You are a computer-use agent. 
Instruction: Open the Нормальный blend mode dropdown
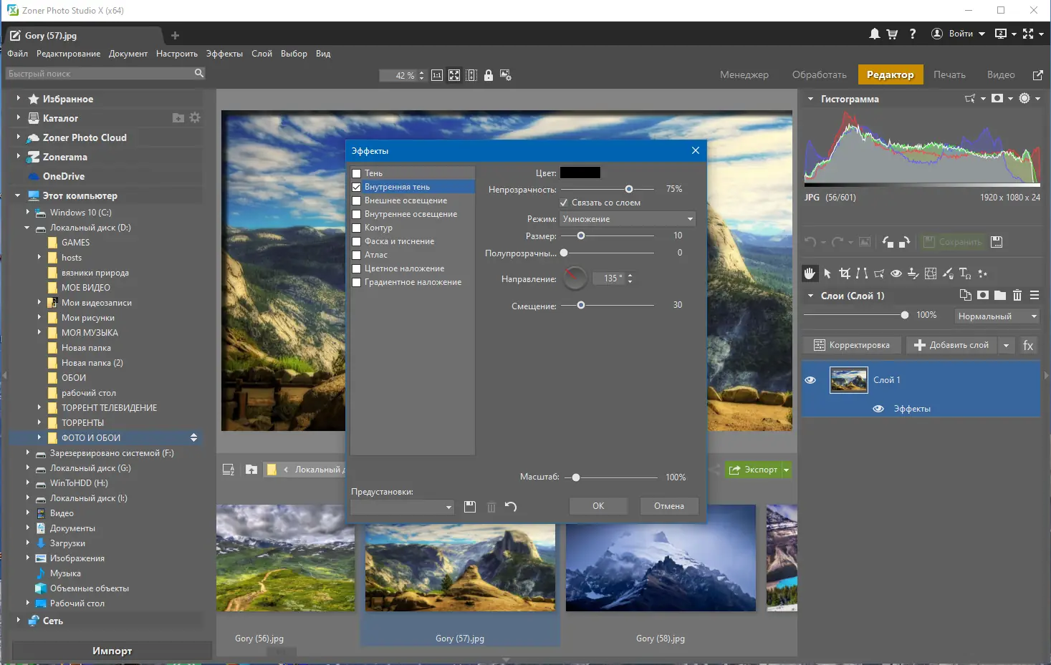997,316
